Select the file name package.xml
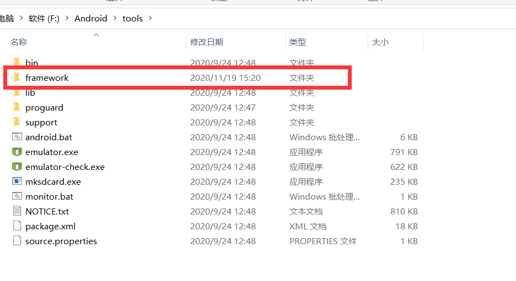The height and width of the screenshot is (281, 516). coord(50,227)
